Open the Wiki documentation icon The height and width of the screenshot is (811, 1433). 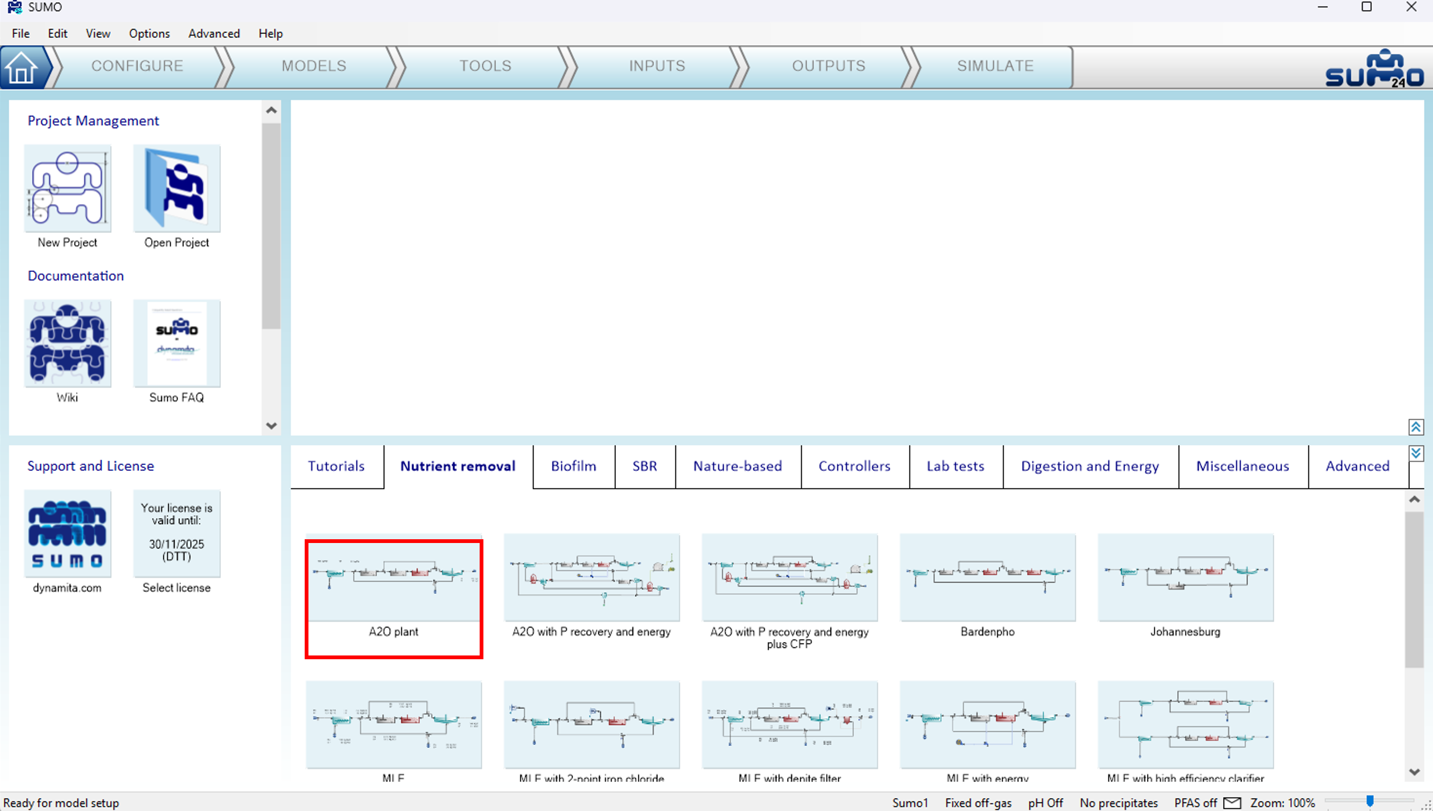[67, 343]
